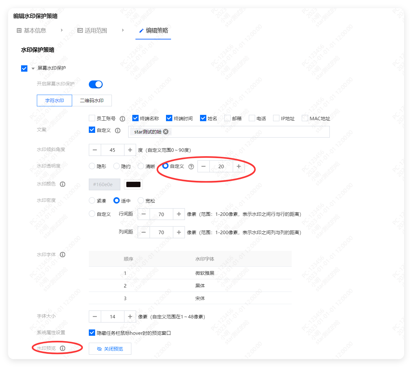Click info icon next to 水印预览

point(63,348)
